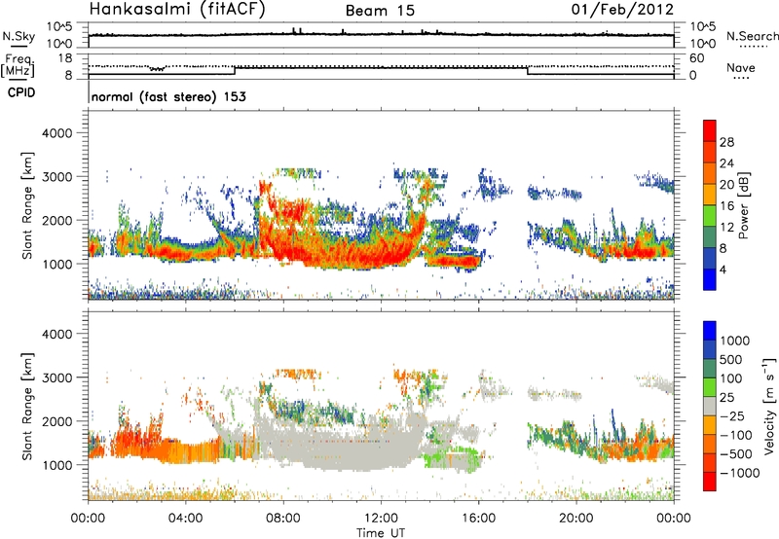The width and height of the screenshot is (779, 539).
Task: Click the 'Freq. [MHz]' axis label
Action: click(18, 66)
